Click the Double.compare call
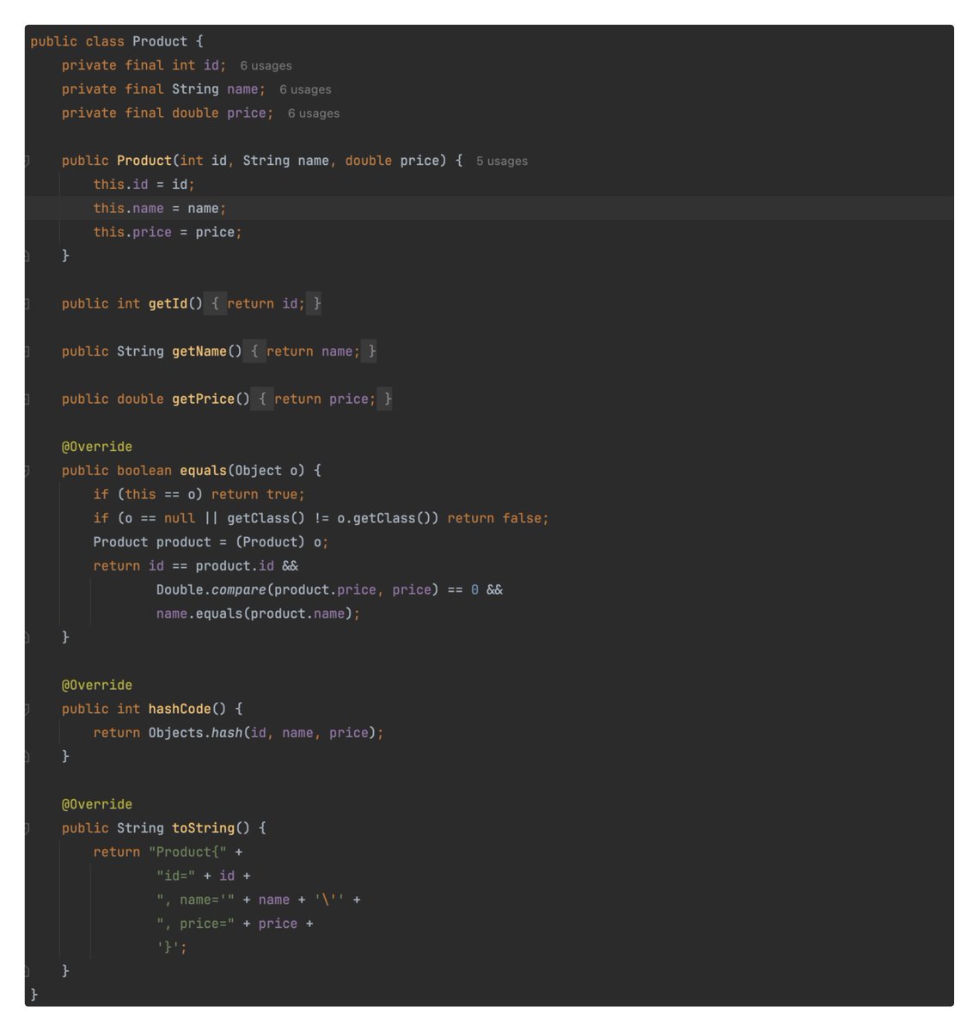This screenshot has height=1031, width=979. (x=297, y=590)
